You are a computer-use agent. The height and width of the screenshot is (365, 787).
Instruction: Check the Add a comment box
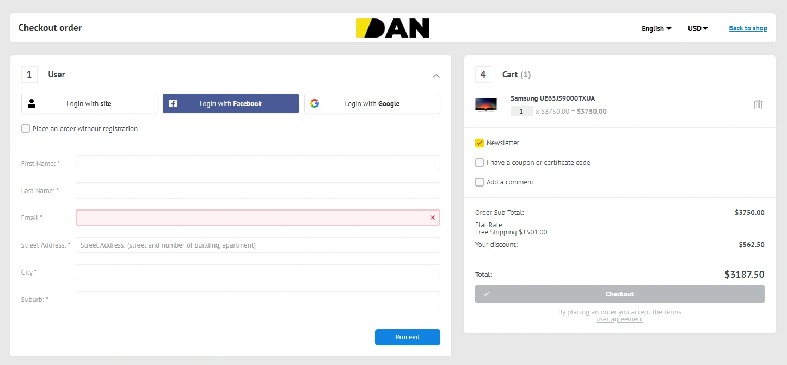tap(479, 182)
